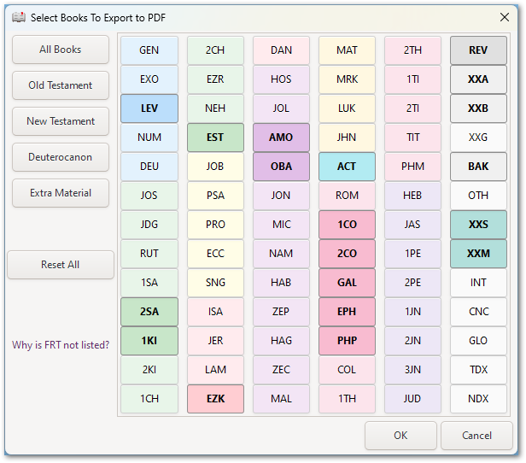The width and height of the screenshot is (526, 463).
Task: Toggle the PSA book on
Action: [215, 196]
